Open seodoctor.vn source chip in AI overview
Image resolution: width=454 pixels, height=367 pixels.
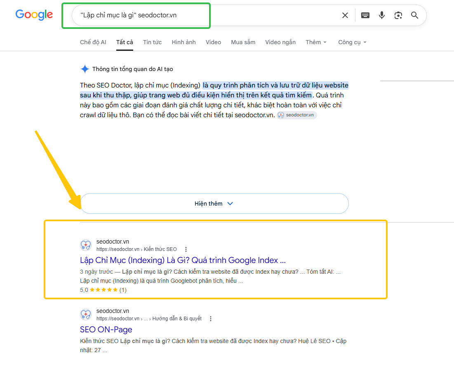click(297, 115)
